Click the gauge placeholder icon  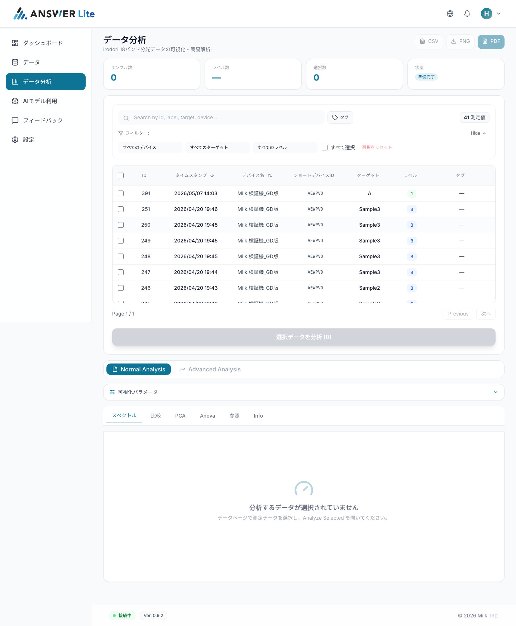click(304, 488)
